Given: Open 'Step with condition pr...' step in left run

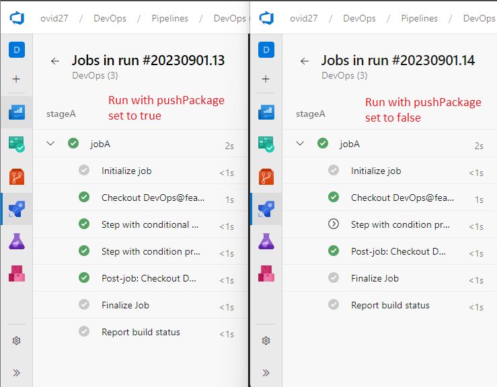Looking at the screenshot, I should (x=141, y=251).
